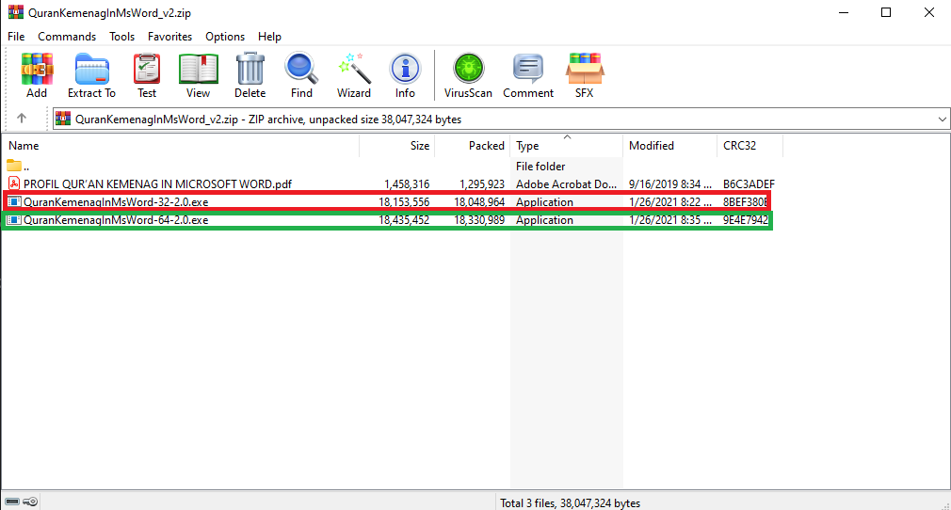Open the Help menu
Viewport: 951px width, 510px height.
pos(269,37)
